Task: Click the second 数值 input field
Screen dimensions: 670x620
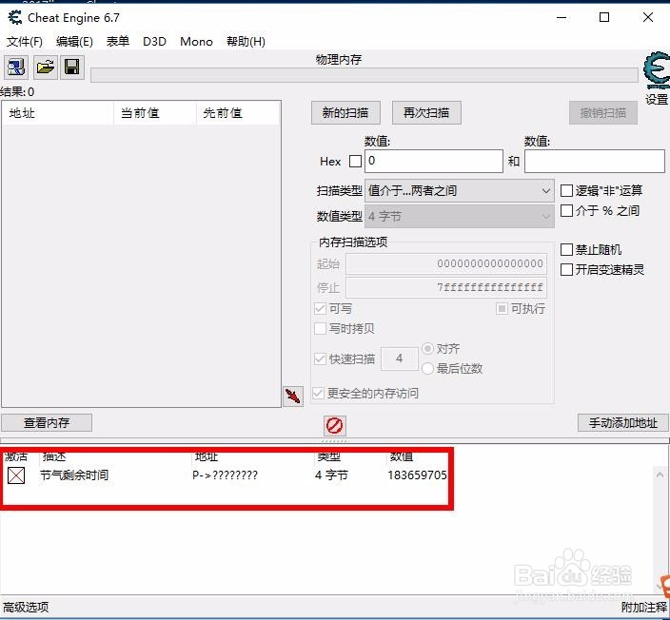Action: [x=595, y=161]
